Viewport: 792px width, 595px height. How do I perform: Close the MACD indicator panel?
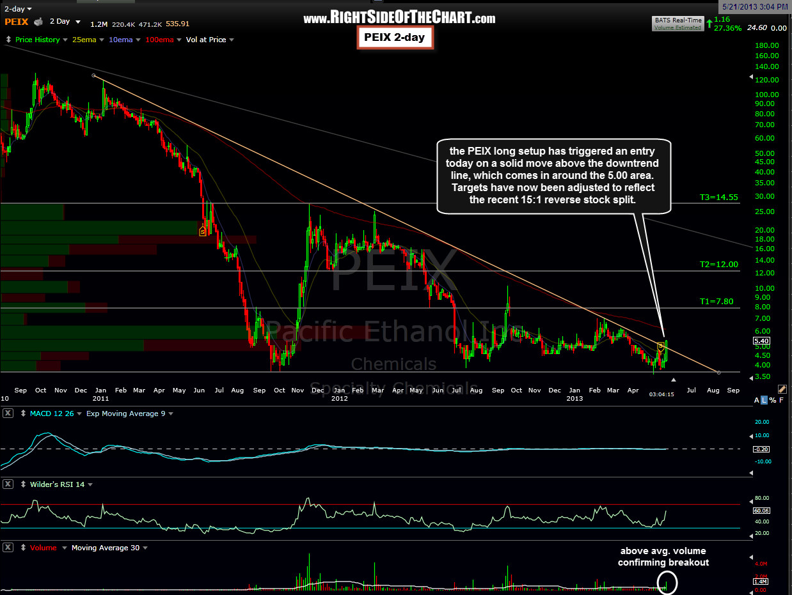point(8,413)
